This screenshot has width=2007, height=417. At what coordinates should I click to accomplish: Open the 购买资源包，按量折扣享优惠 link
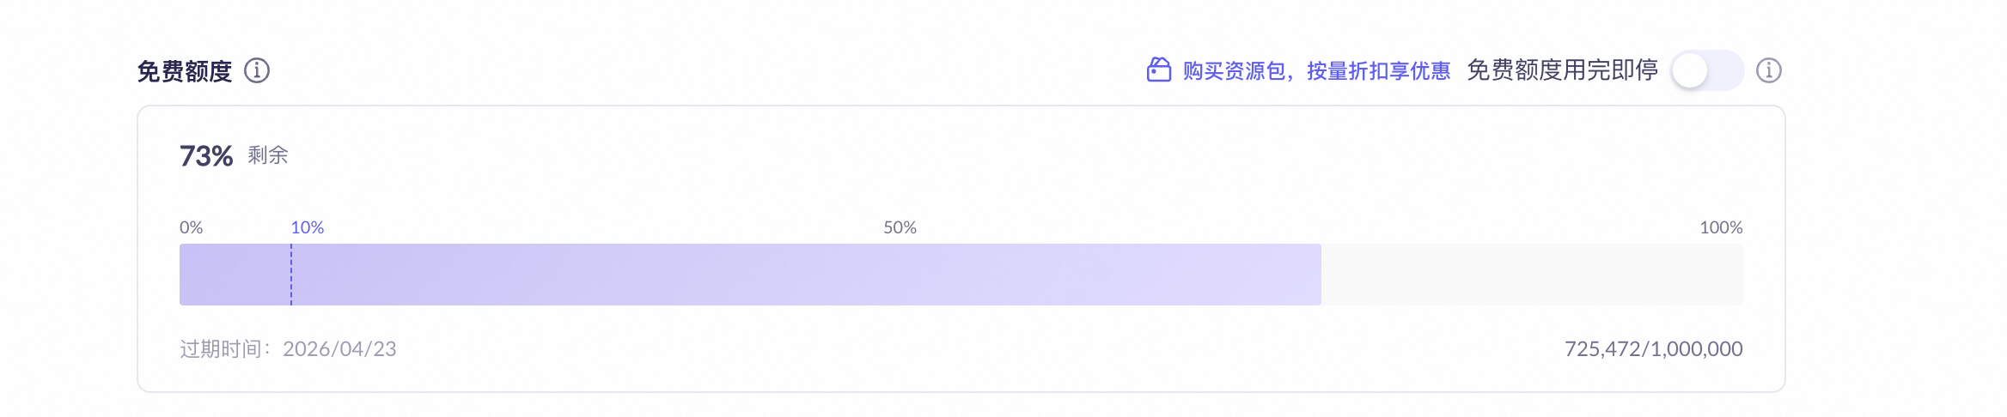[1315, 70]
